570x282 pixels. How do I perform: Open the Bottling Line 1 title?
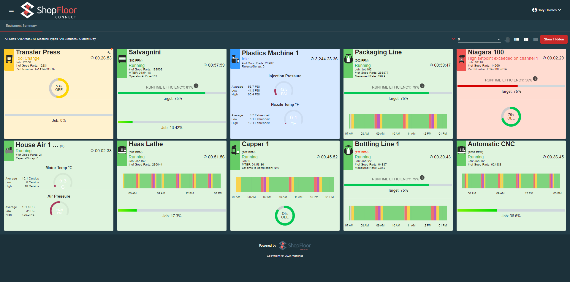tap(377, 144)
